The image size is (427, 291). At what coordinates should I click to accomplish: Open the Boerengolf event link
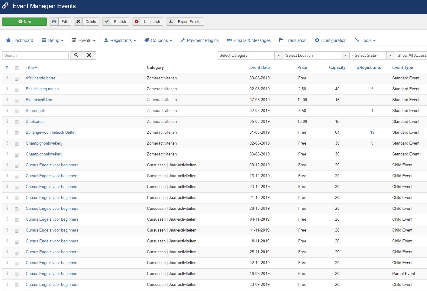[35, 111]
